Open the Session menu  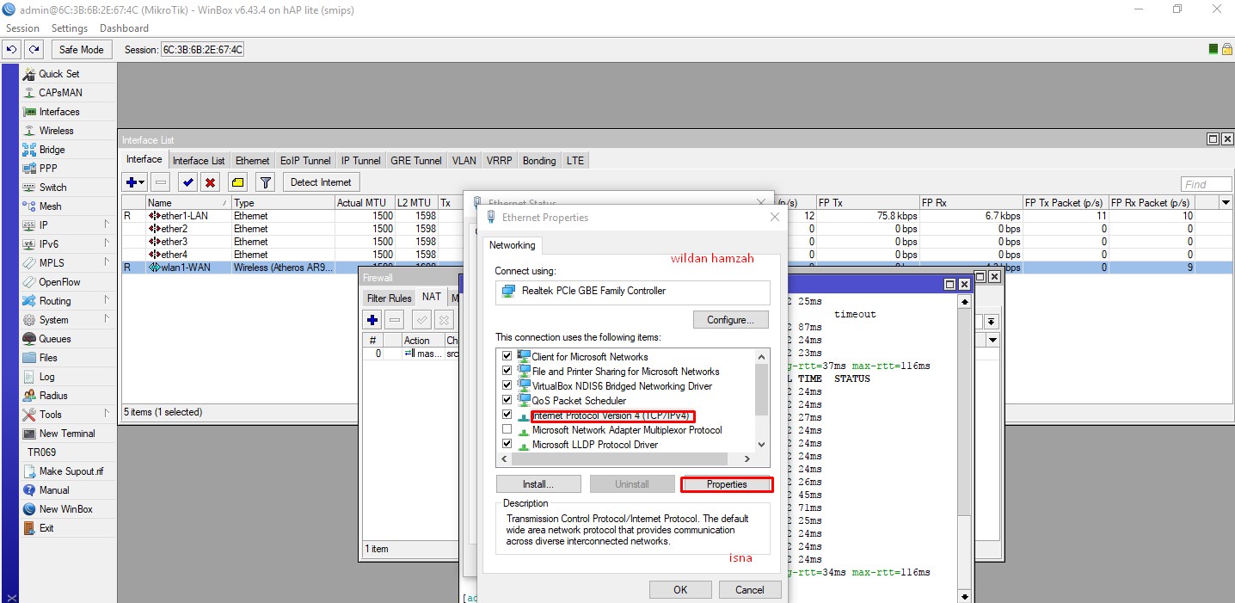[22, 28]
